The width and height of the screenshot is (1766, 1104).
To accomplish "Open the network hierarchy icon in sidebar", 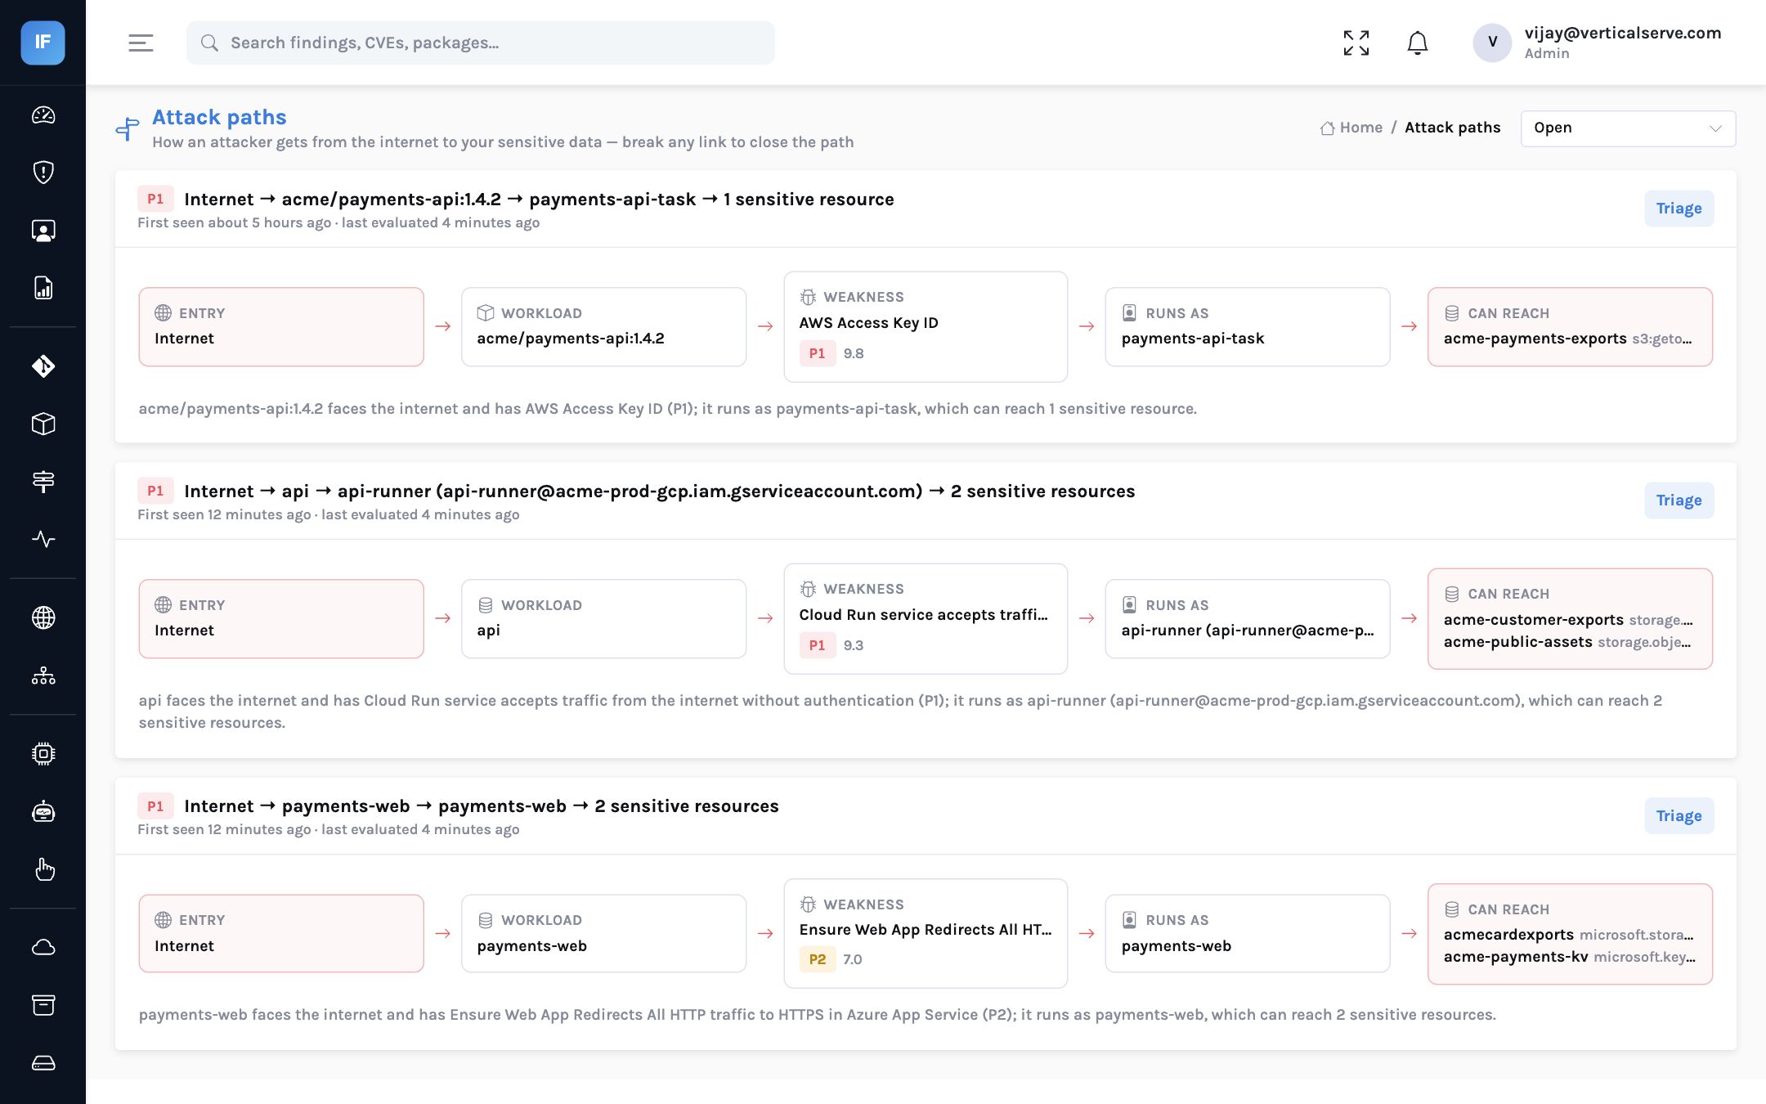I will pyautogui.click(x=43, y=675).
